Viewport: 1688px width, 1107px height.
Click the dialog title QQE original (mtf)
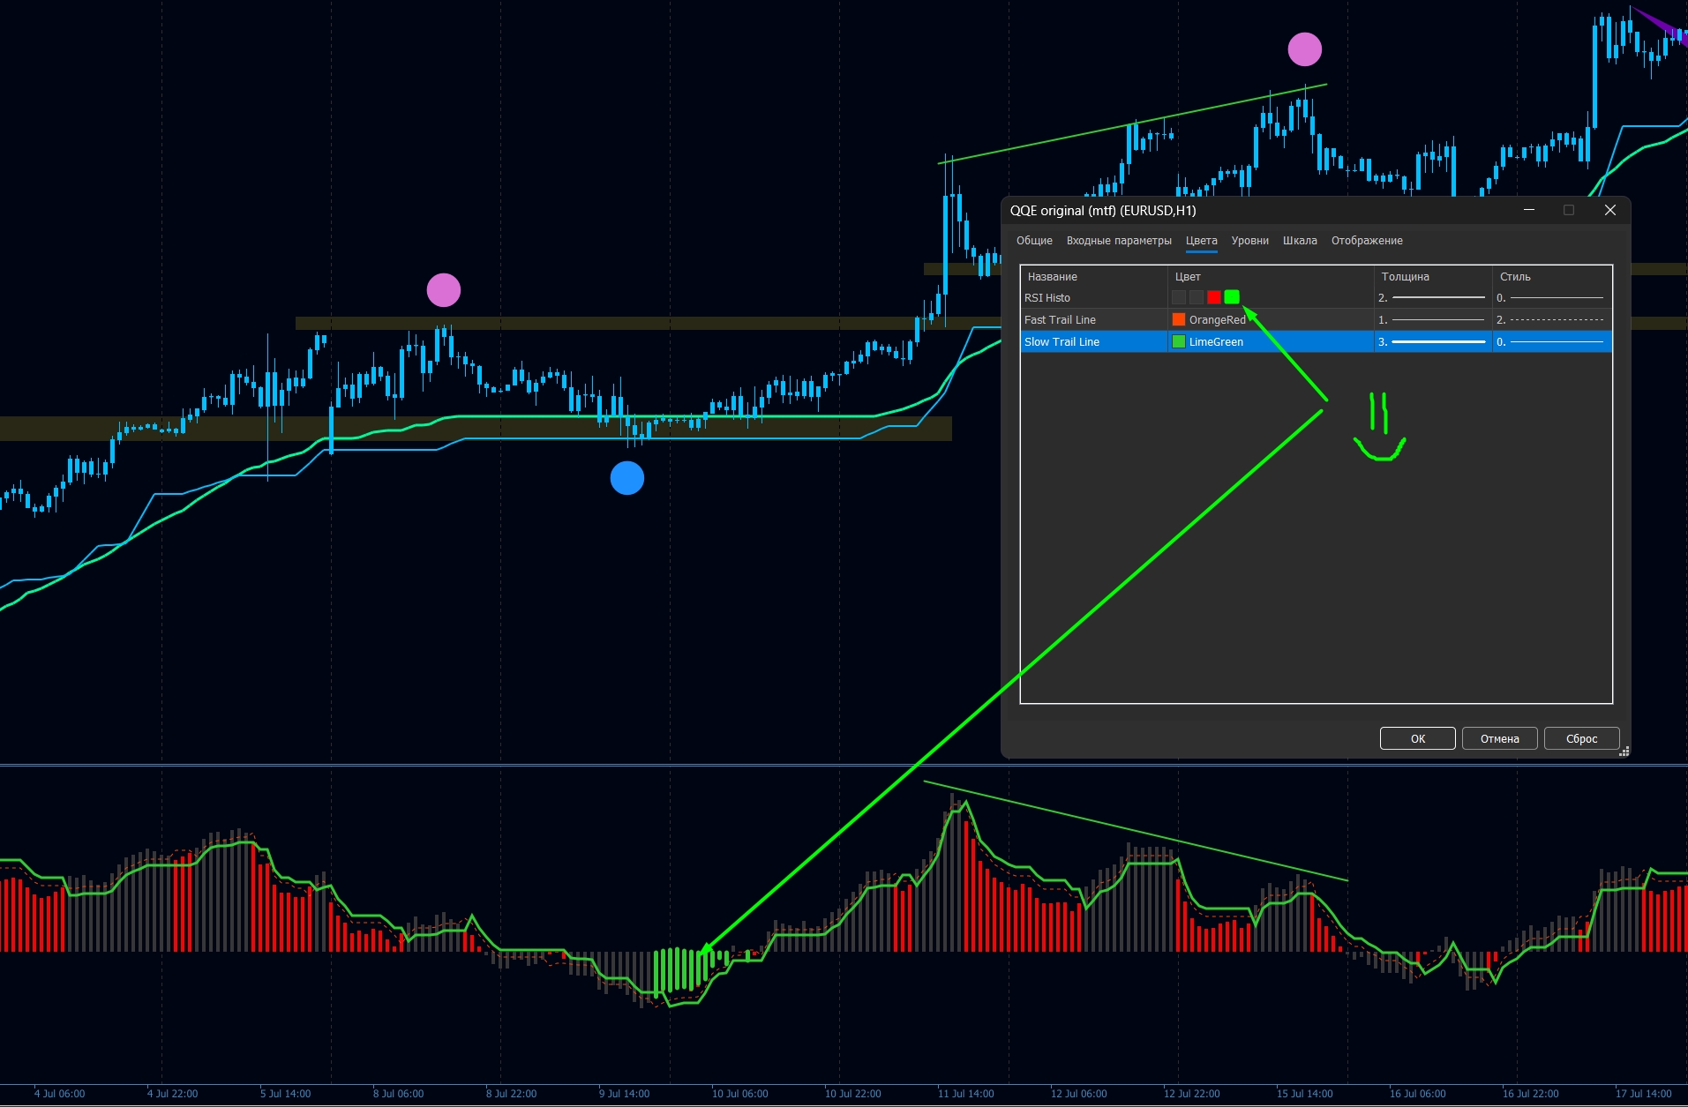(1103, 211)
